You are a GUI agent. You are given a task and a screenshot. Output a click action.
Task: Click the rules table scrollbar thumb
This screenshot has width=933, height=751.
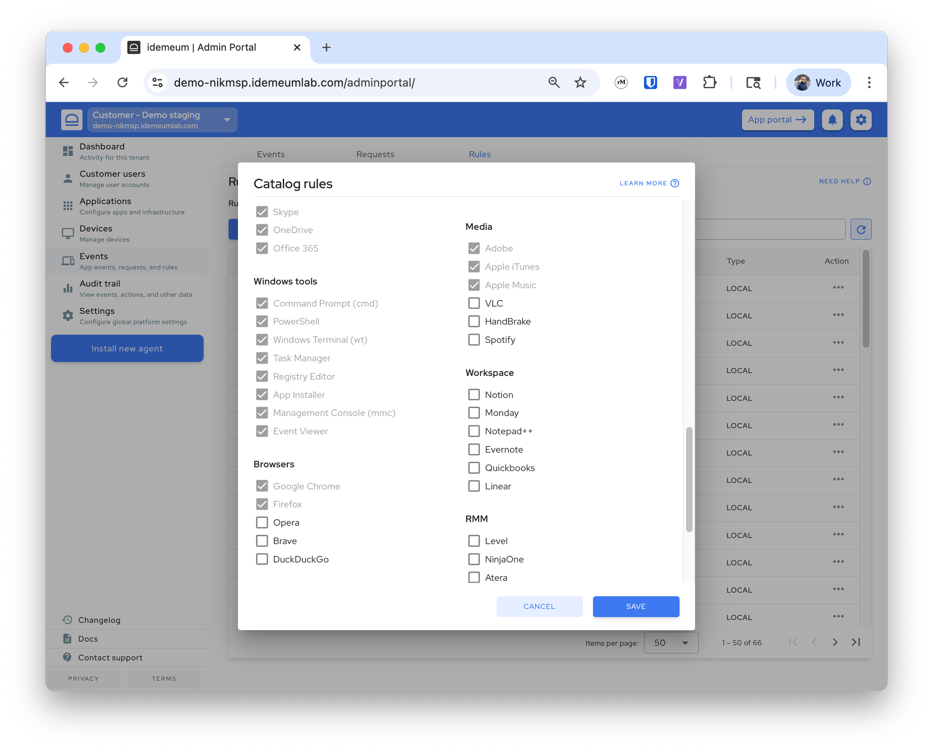[866, 299]
